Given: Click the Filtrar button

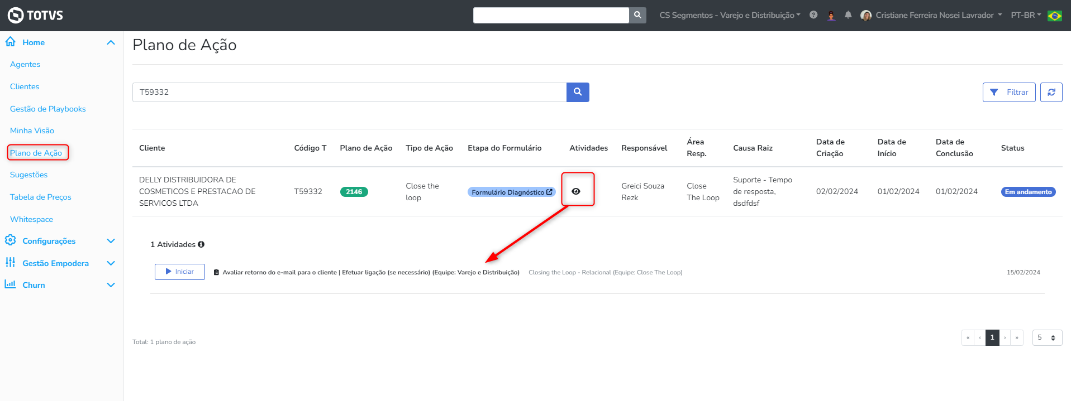Looking at the screenshot, I should pyautogui.click(x=1009, y=92).
